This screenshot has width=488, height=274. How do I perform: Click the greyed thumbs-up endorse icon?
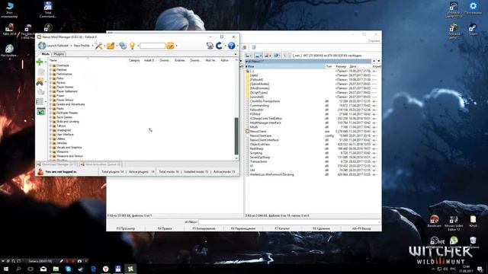click(x=40, y=91)
